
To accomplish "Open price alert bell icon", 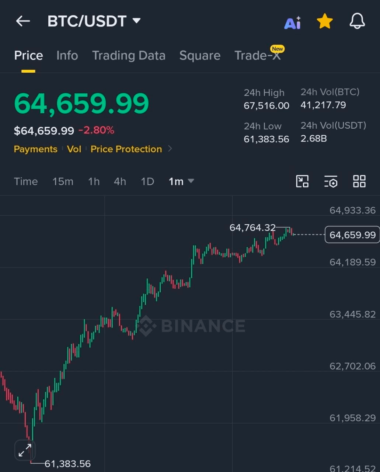I will [357, 21].
